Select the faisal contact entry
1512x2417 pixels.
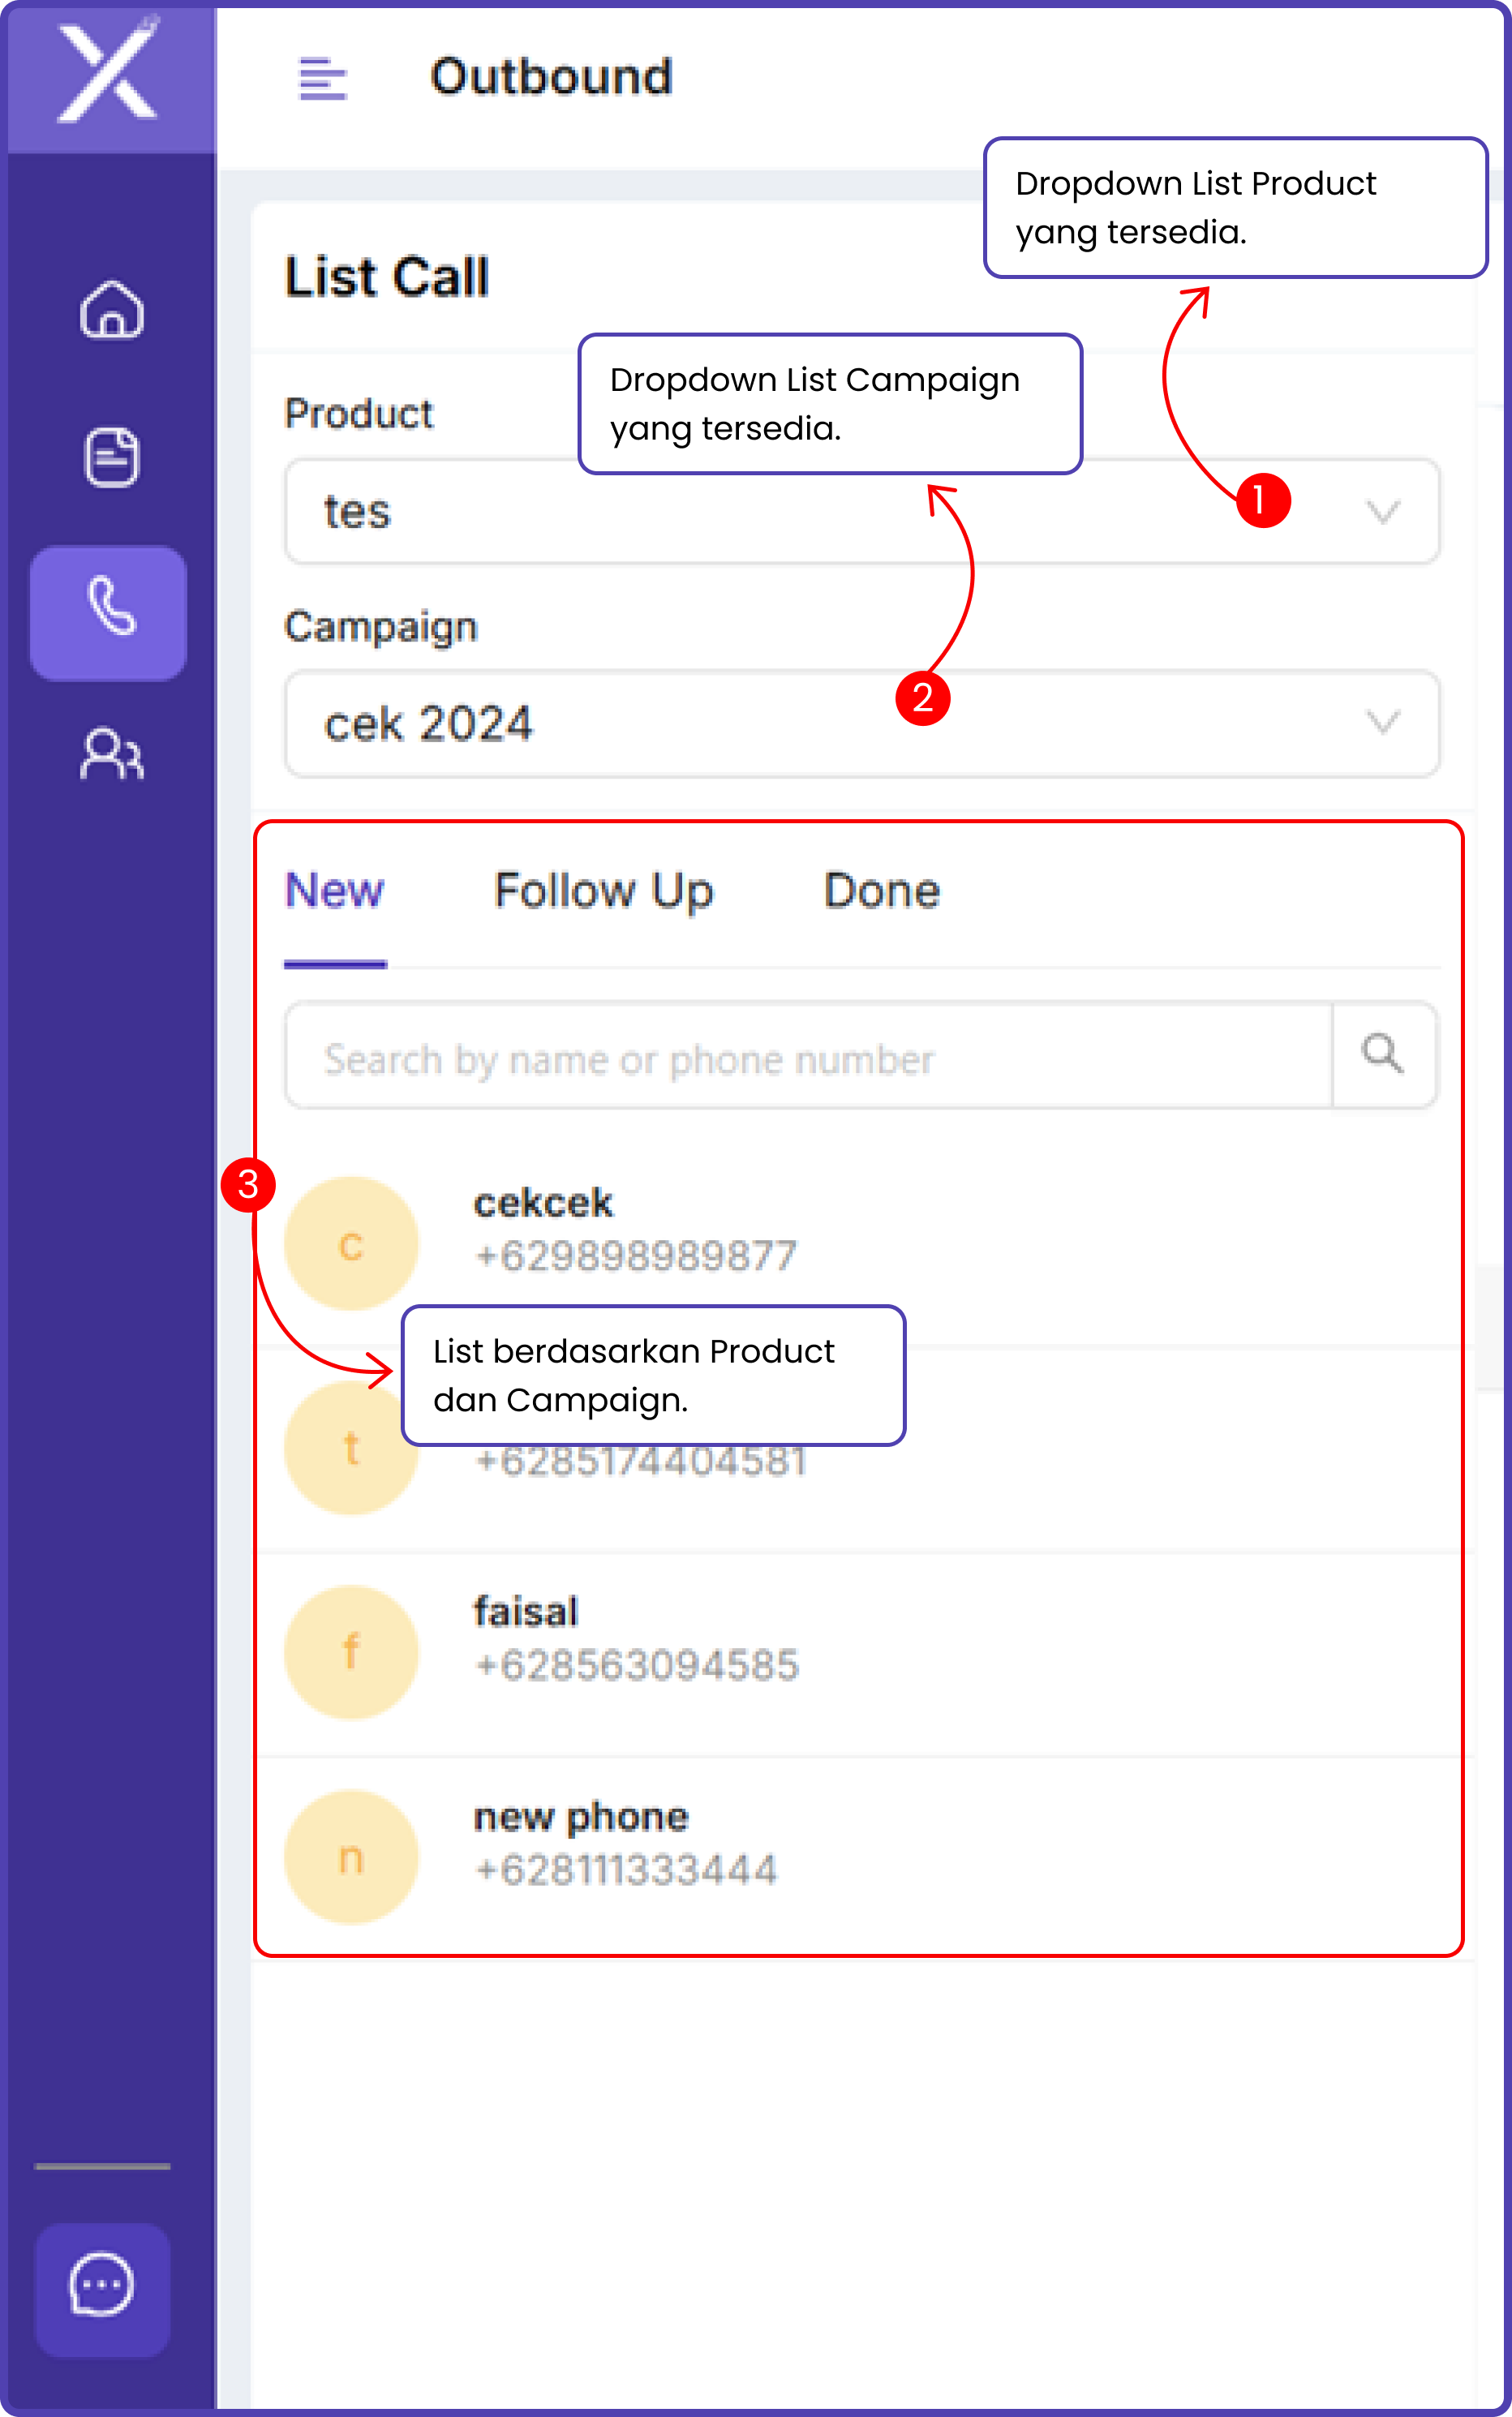click(636, 1638)
